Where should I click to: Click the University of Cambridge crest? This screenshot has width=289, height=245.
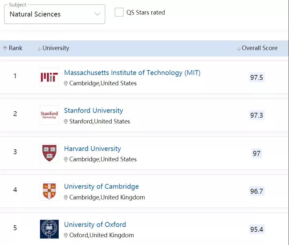point(49,191)
